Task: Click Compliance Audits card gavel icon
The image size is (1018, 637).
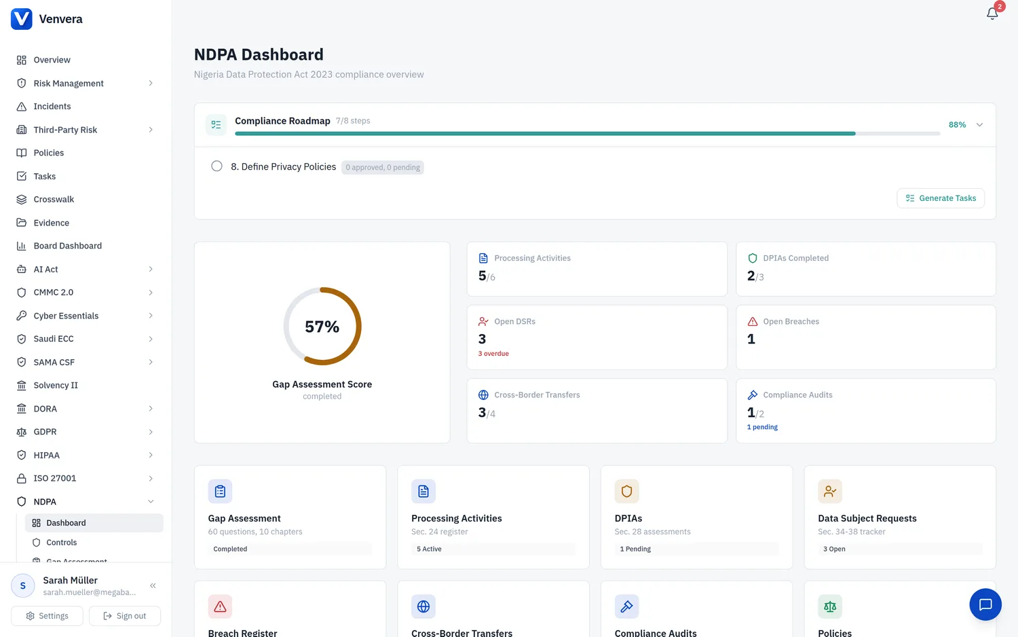Action: tap(626, 606)
